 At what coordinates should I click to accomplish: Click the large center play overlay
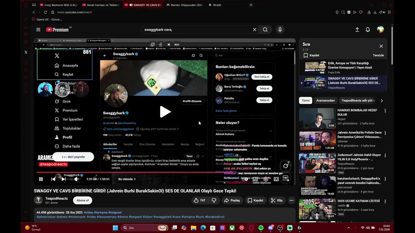pyautogui.click(x=165, y=112)
